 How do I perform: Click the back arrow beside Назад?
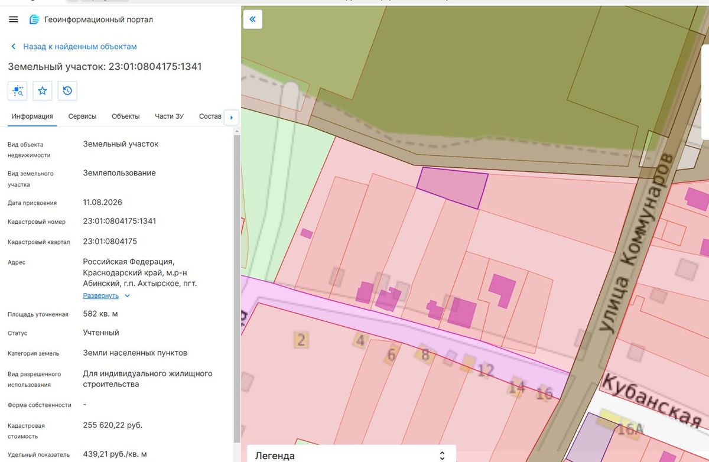click(x=14, y=46)
